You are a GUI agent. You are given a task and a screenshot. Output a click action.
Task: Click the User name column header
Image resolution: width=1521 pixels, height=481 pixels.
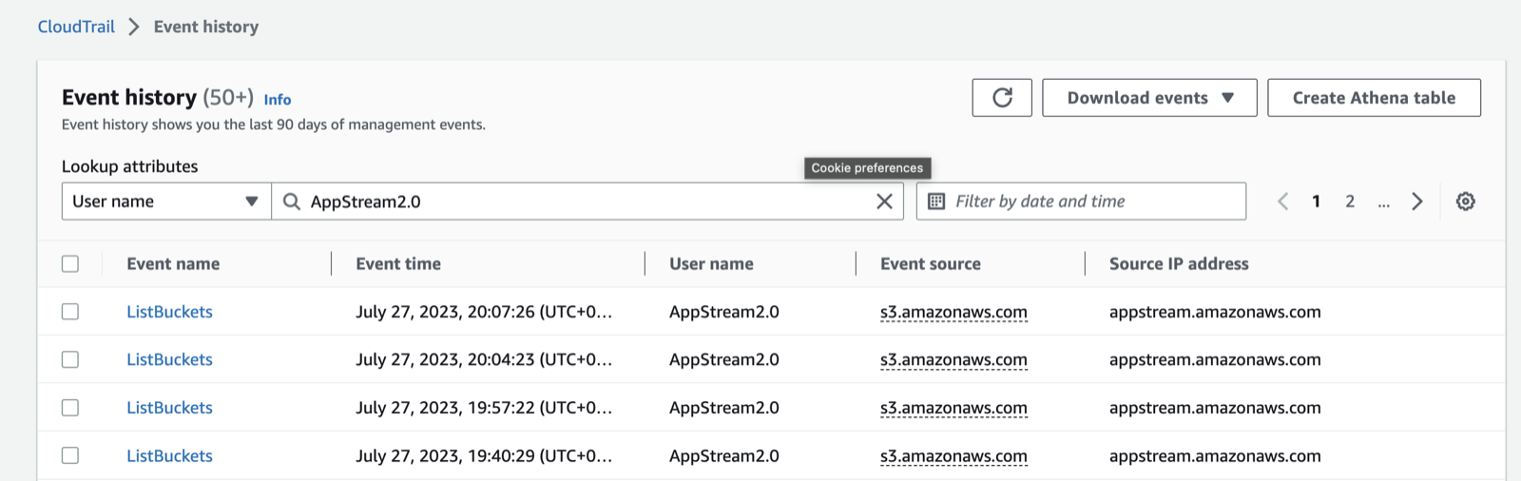[711, 264]
